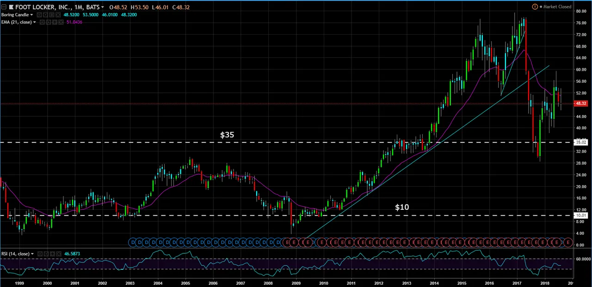The image size is (592, 287).
Task: Remove Boring Candle with its X icon
Action: [57, 15]
